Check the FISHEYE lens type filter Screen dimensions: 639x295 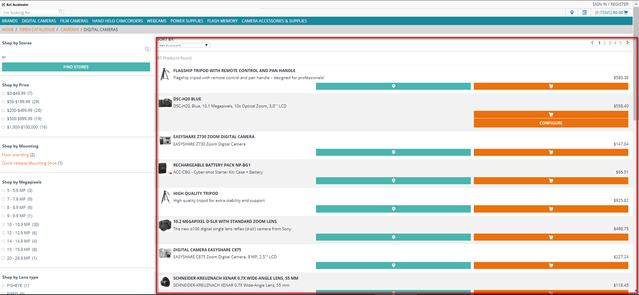click(x=3, y=286)
